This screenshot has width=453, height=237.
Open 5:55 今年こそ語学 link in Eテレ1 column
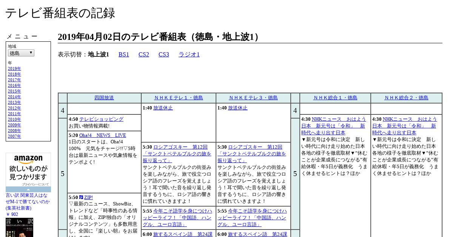178,218
